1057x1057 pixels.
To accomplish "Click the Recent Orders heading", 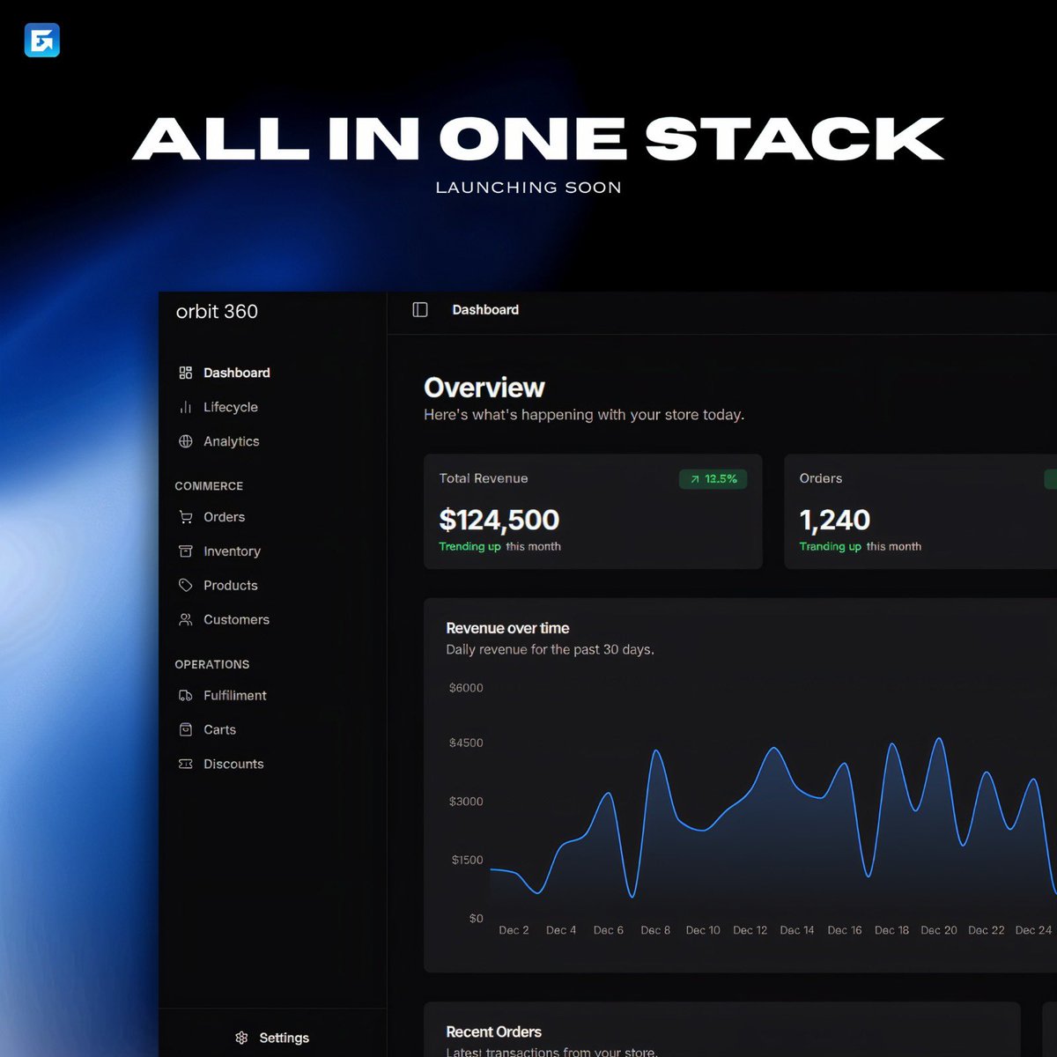I will click(493, 1031).
